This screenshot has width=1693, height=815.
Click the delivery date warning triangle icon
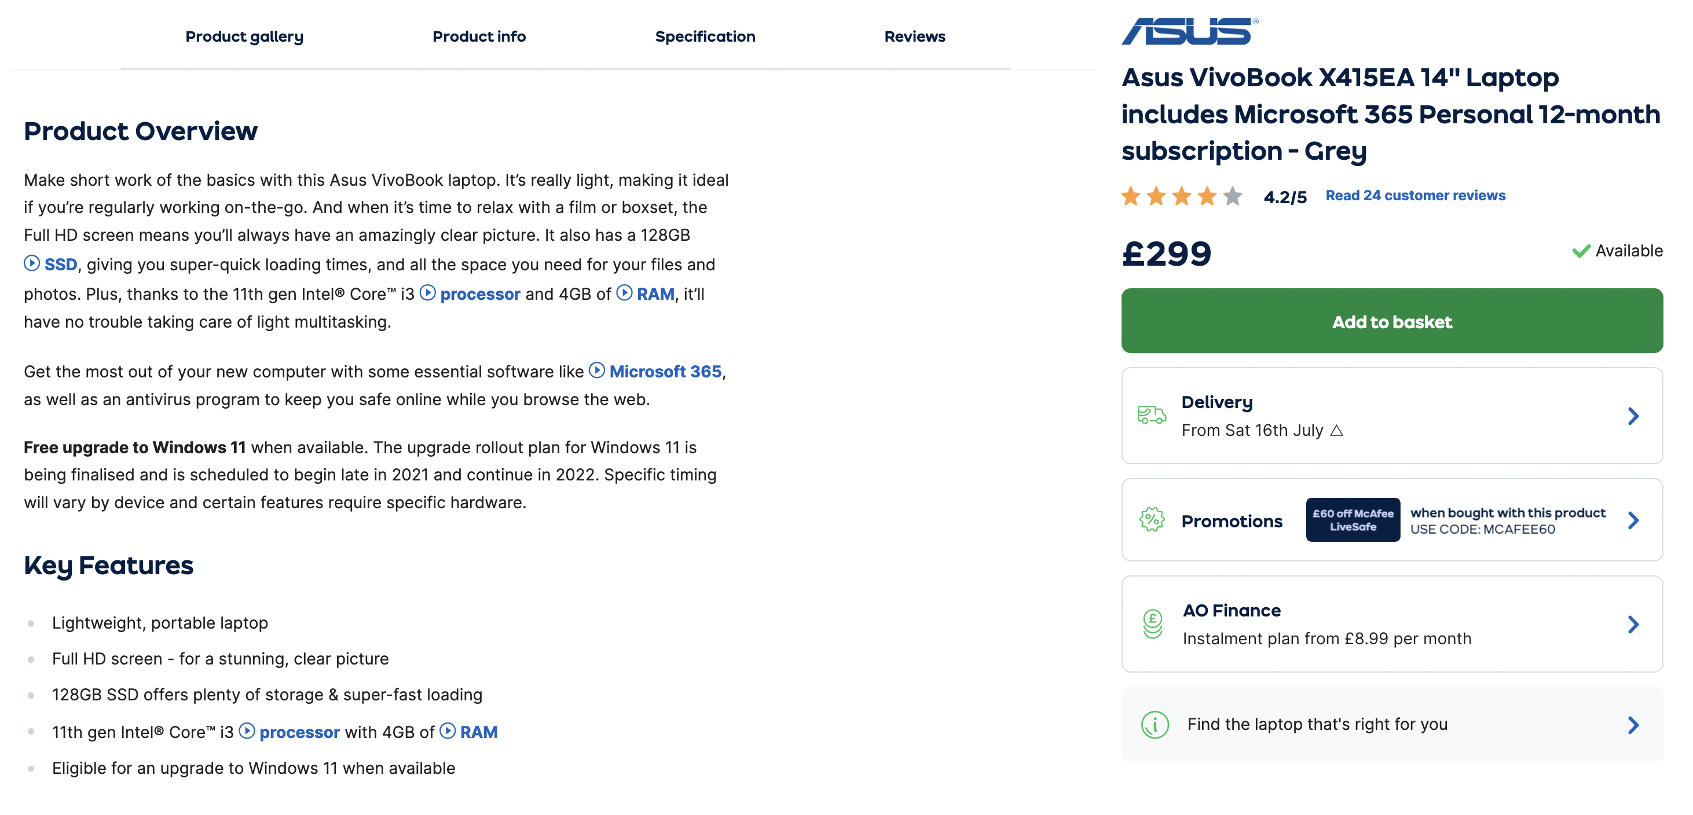pyautogui.click(x=1336, y=430)
